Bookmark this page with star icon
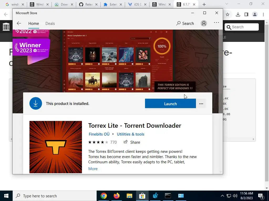 [x=227, y=15]
